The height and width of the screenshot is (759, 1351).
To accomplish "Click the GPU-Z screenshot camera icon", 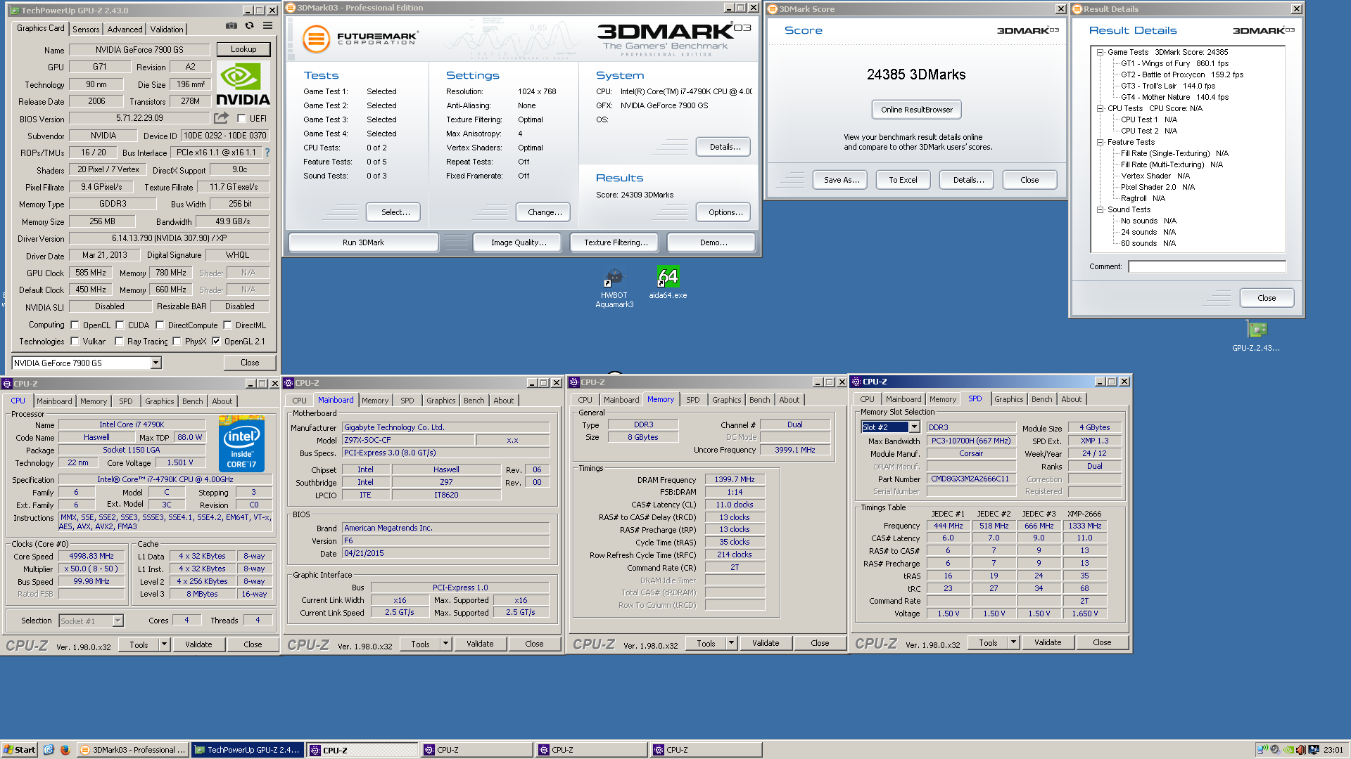I will coord(231,25).
